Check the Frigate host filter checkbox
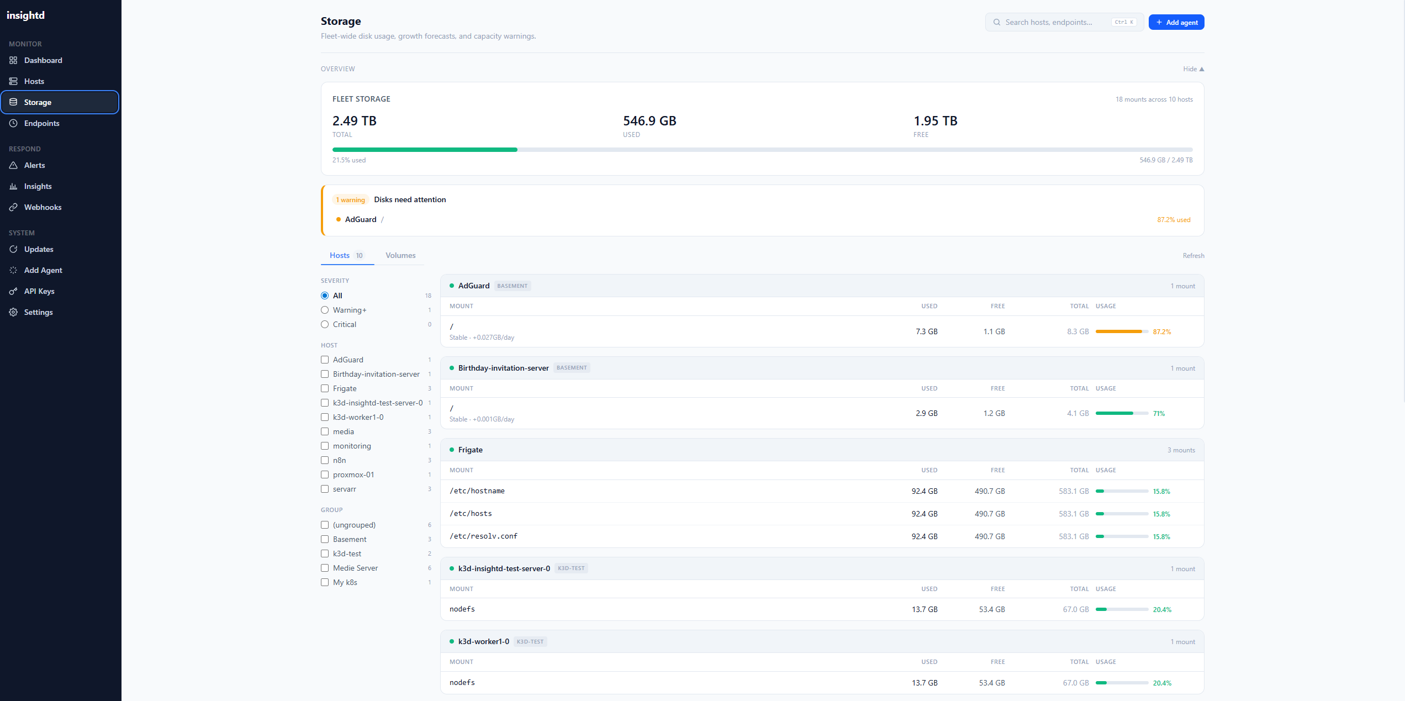 [x=325, y=388]
